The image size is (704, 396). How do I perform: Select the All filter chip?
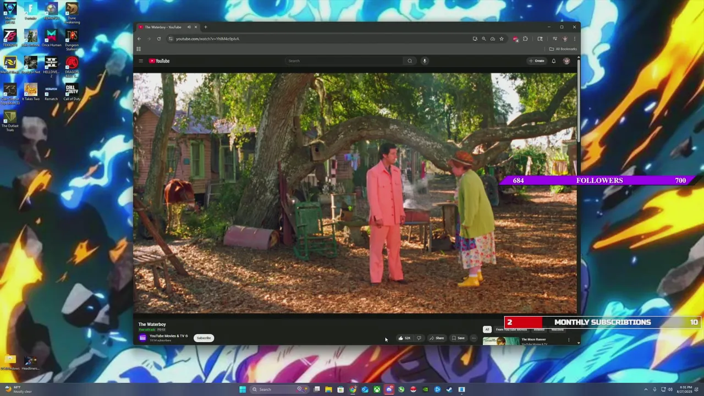click(487, 329)
